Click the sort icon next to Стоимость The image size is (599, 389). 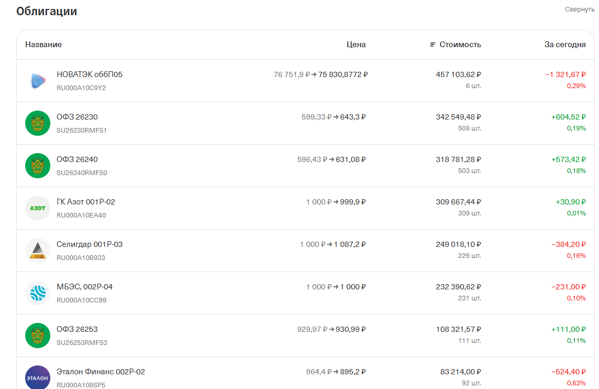pyautogui.click(x=432, y=45)
